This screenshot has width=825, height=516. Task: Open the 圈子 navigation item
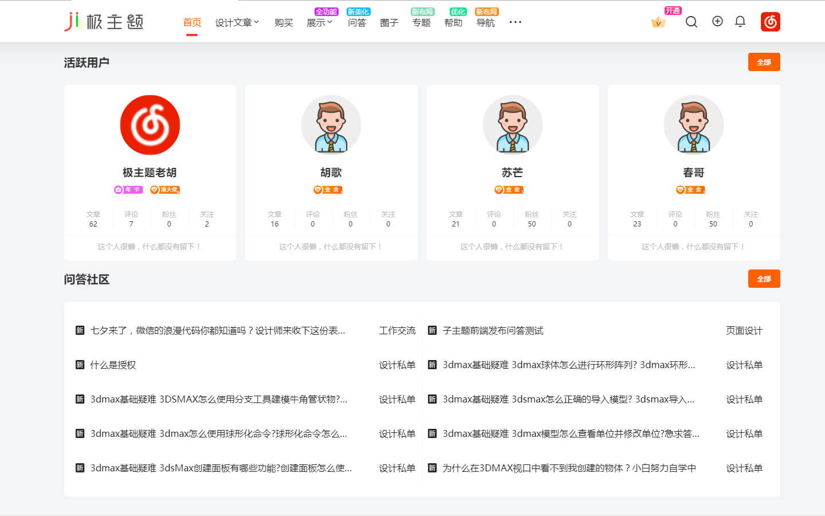[389, 22]
